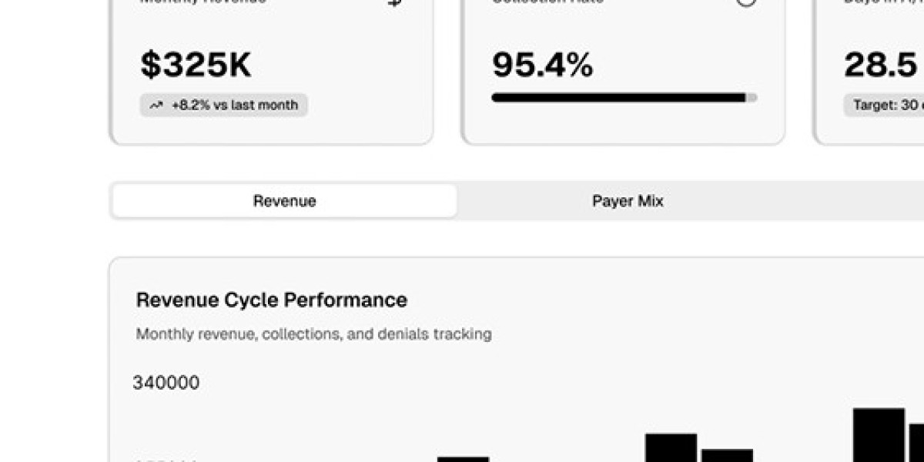924x462 pixels.
Task: Click the Collection Rate progress bar
Action: click(x=624, y=97)
